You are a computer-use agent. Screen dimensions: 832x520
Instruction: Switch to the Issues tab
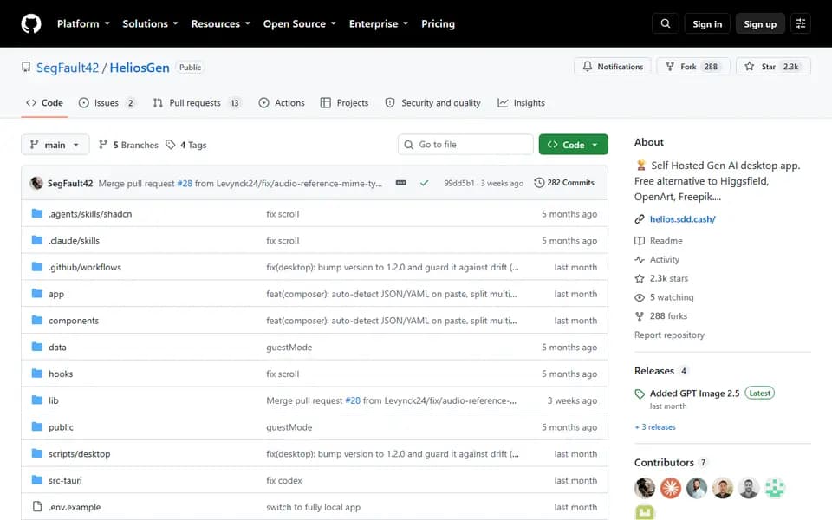pyautogui.click(x=107, y=103)
